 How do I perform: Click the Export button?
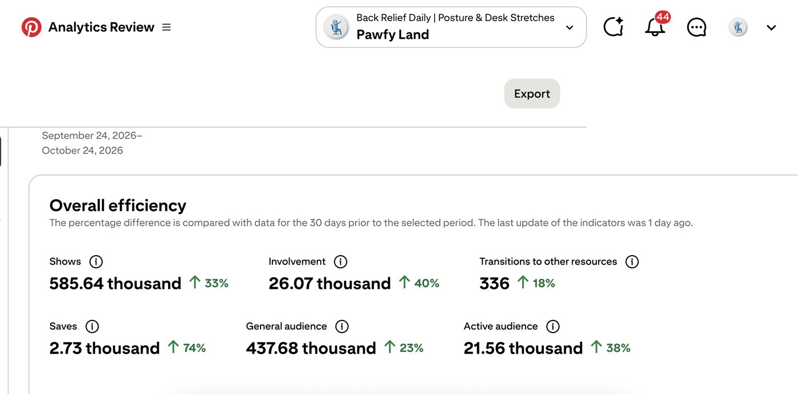(x=532, y=94)
